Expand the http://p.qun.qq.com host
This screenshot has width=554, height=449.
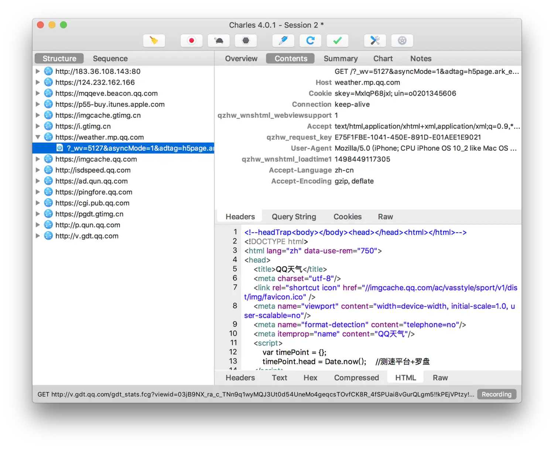click(38, 225)
